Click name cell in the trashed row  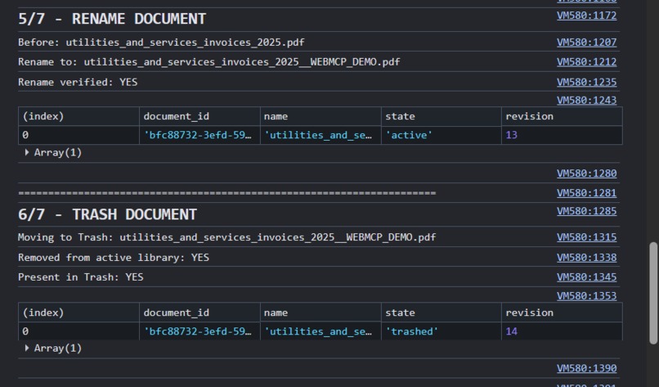point(321,331)
